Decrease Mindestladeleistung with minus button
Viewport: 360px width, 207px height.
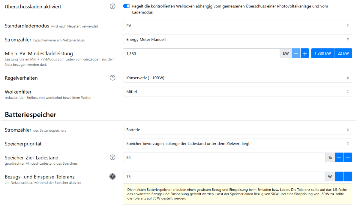click(296, 53)
